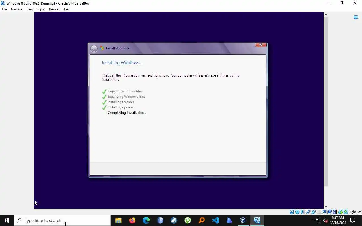This screenshot has width=362, height=226.
Task: Open the orange magnifier app in taskbar
Action: pyautogui.click(x=201, y=220)
